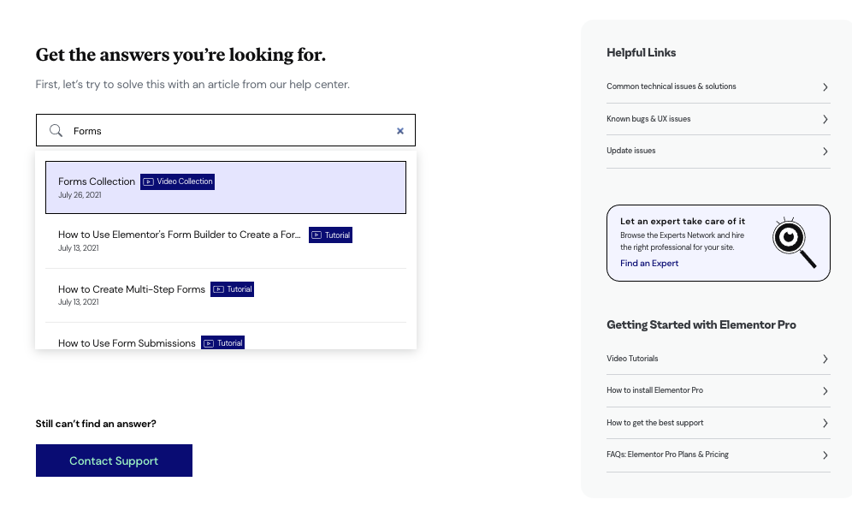The image size is (852, 517).
Task: Focus the search input containing Forms
Action: click(x=226, y=130)
